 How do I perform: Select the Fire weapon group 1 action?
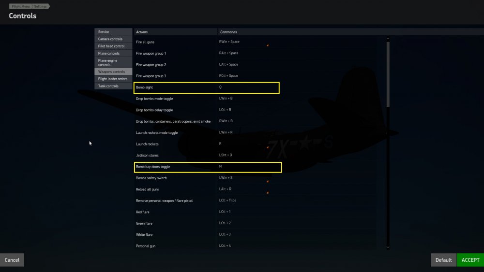coord(151,53)
